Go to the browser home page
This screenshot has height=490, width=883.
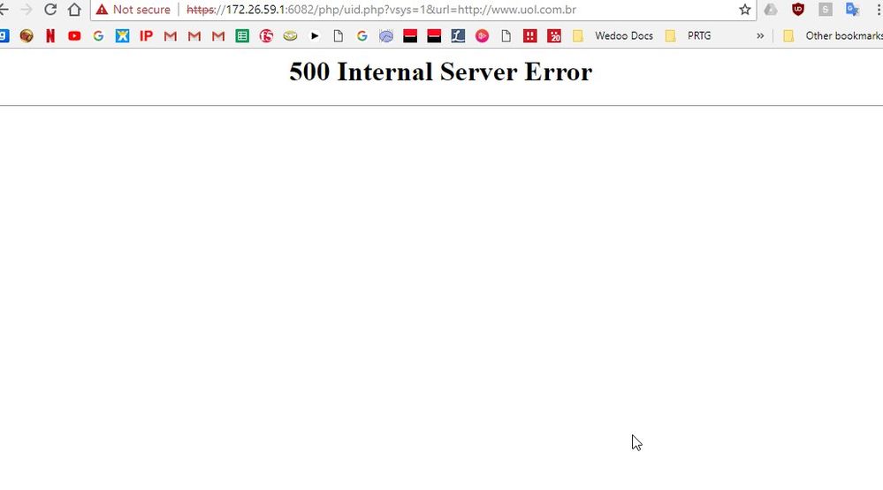[x=74, y=10]
